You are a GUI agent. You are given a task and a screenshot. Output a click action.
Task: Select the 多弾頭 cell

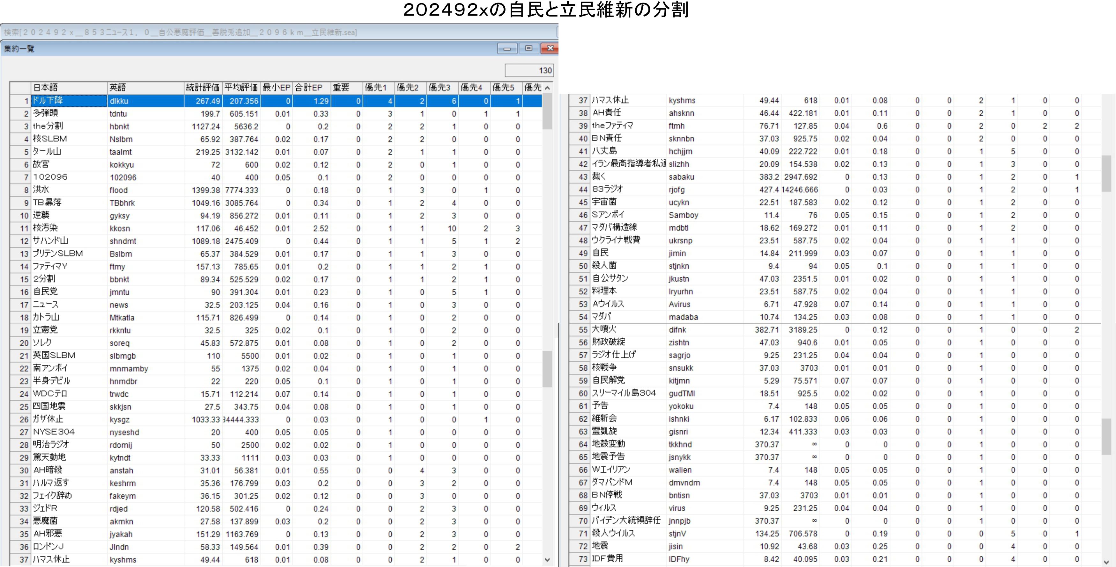coord(69,113)
